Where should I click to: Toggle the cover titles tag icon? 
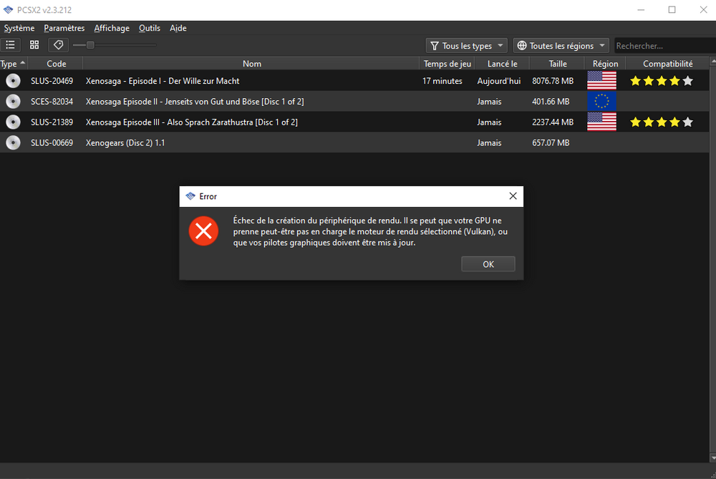click(x=58, y=45)
